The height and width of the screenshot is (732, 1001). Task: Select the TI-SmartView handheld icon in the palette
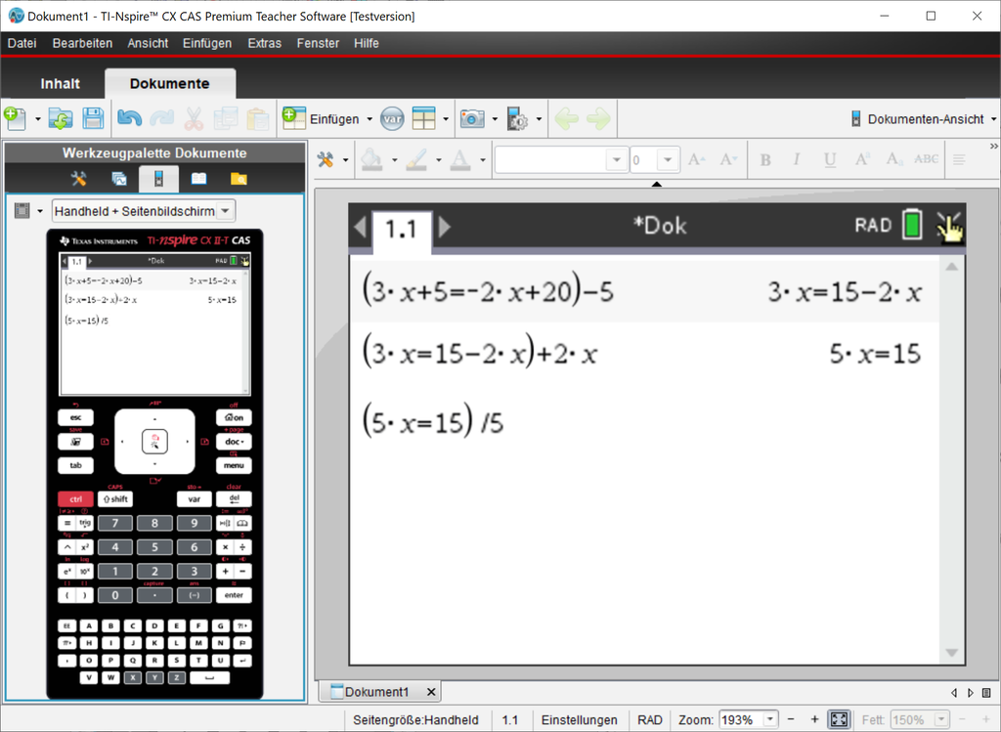159,179
